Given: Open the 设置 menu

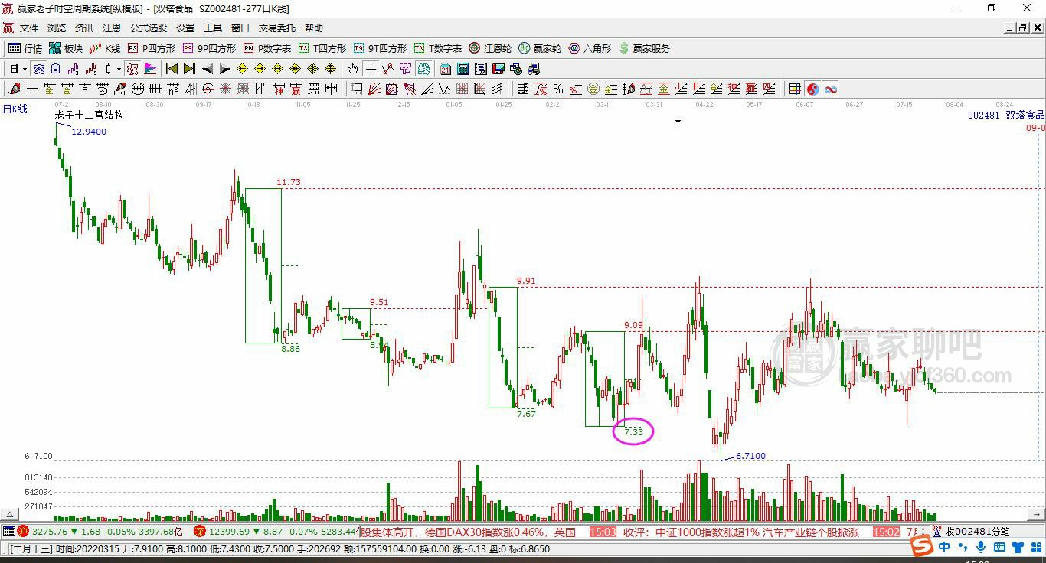Looking at the screenshot, I should (185, 28).
